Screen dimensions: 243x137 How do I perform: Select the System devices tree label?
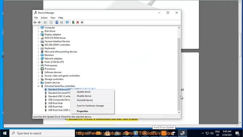click(x=52, y=83)
